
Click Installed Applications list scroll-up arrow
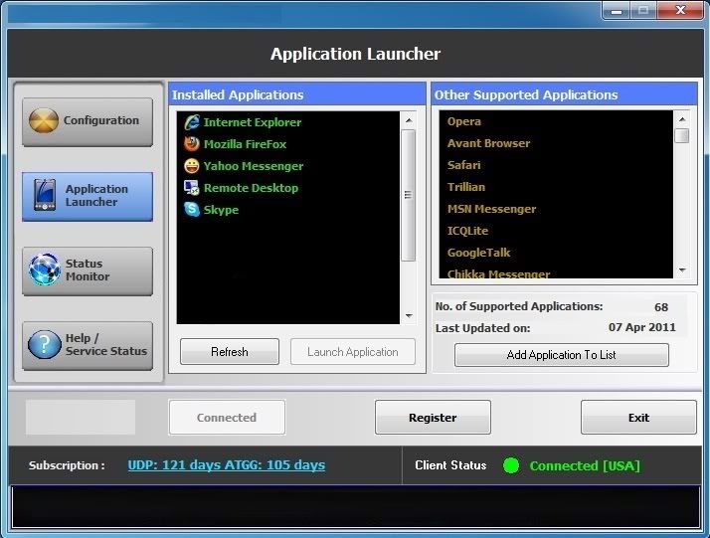click(x=409, y=120)
